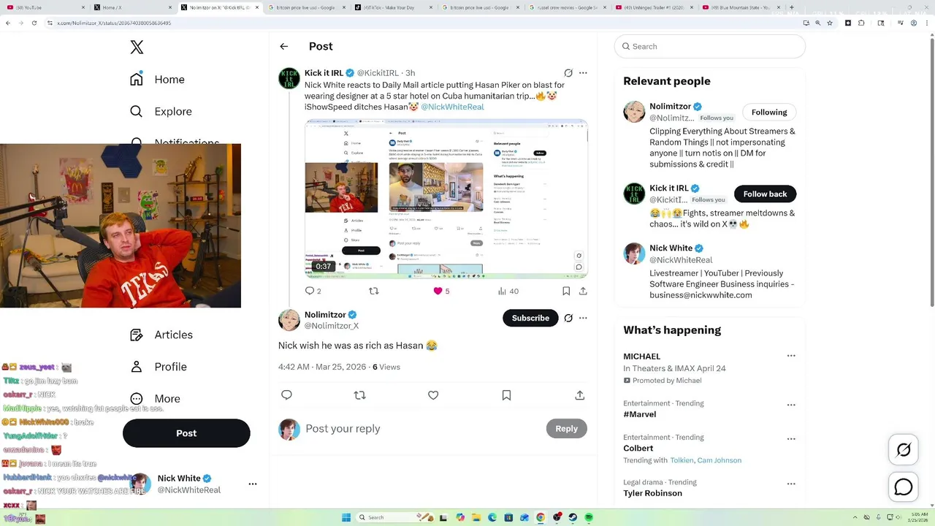
Task: Open more options for Tyler Robinson trend
Action: tap(790, 484)
